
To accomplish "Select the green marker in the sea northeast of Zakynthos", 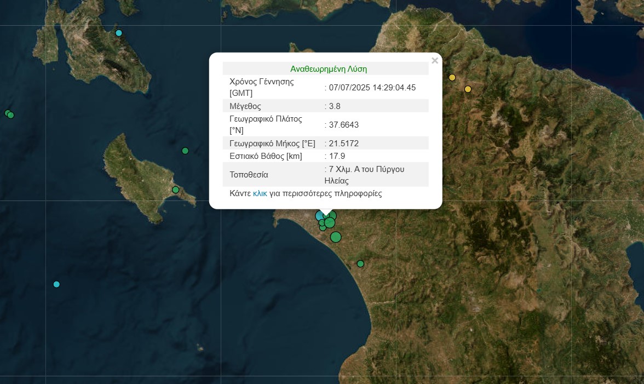I will pyautogui.click(x=185, y=151).
